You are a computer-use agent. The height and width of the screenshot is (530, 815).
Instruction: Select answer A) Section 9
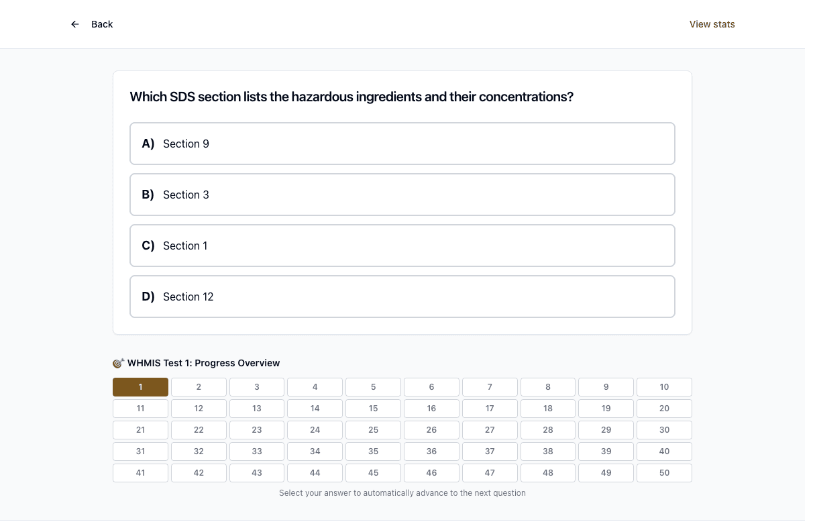(402, 144)
